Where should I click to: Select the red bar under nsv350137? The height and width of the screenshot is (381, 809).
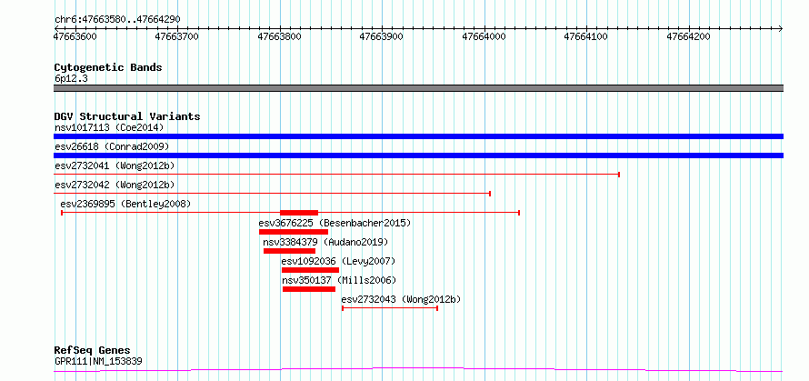coord(309,289)
